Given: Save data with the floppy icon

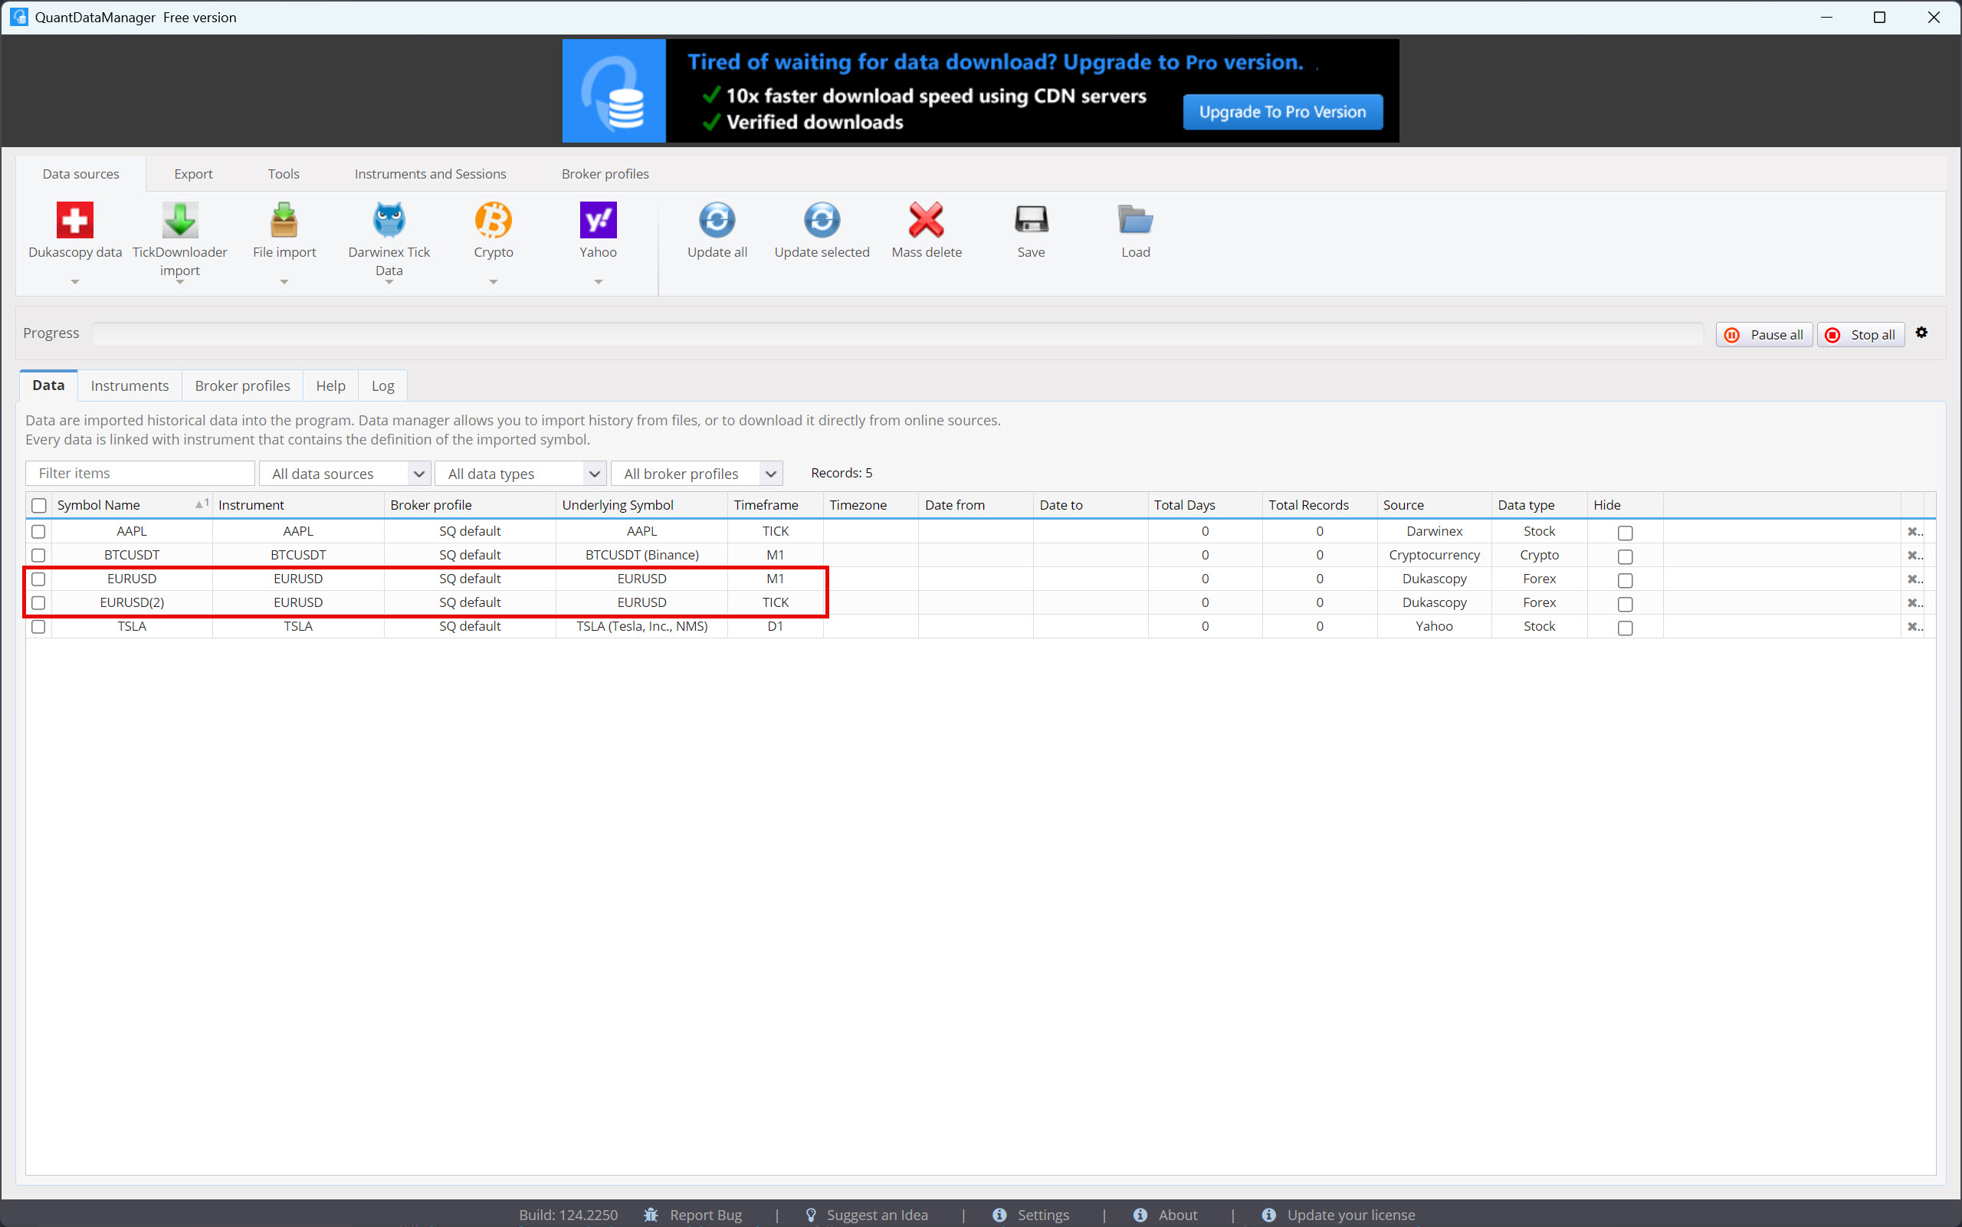Looking at the screenshot, I should (x=1031, y=221).
